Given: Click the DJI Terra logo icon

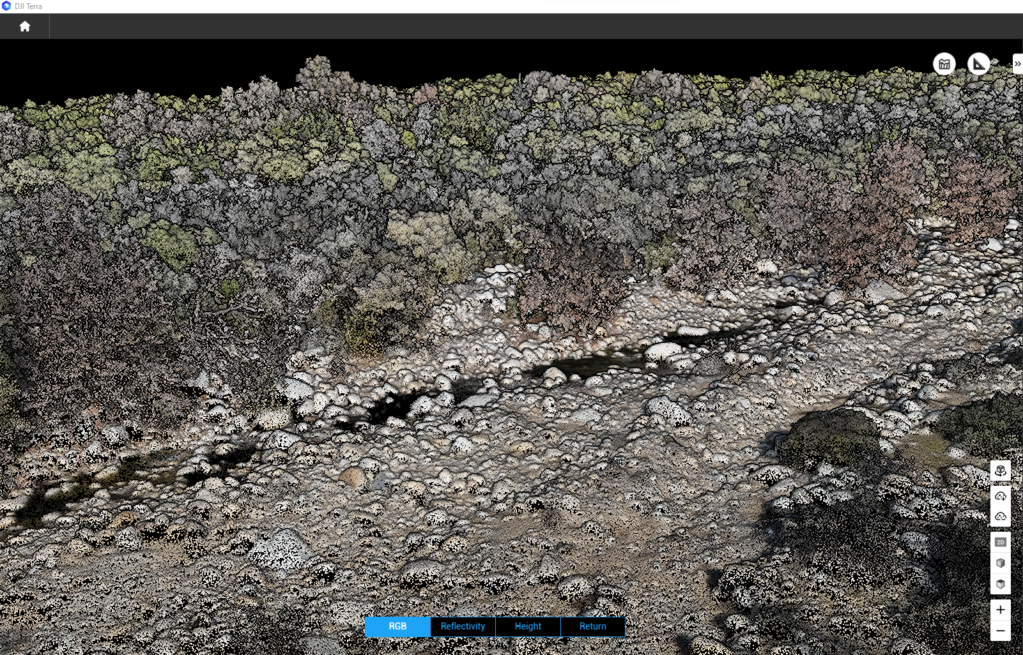Looking at the screenshot, I should pos(6,6).
